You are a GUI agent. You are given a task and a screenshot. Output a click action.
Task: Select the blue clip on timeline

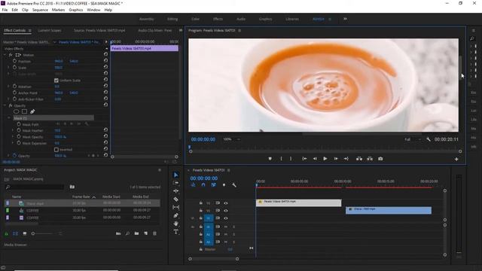coord(389,210)
